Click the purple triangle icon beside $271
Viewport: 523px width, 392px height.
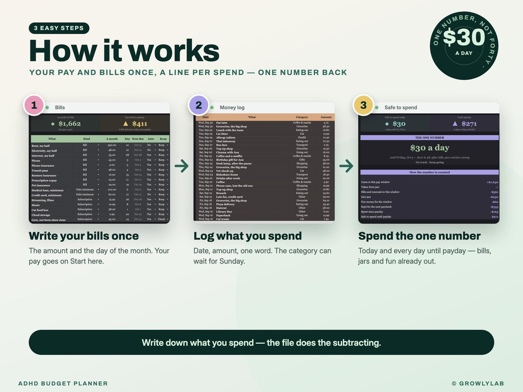[x=455, y=124]
